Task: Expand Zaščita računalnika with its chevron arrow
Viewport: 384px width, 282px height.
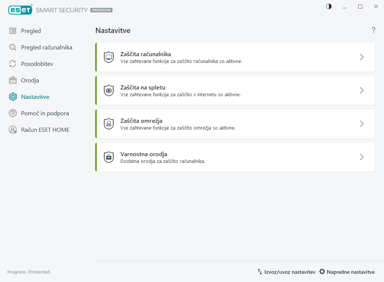Action: click(361, 57)
